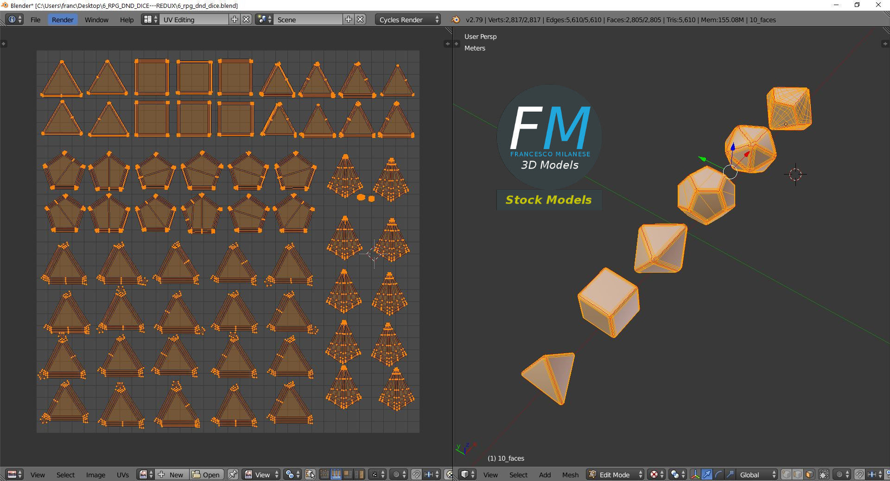Click the "User Persp" view label
This screenshot has height=481, width=890.
pyautogui.click(x=480, y=37)
